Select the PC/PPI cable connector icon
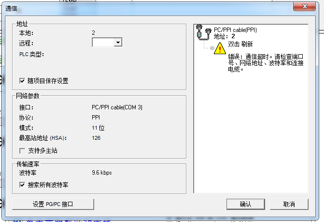Screen dimensions: 324x222 (x=204, y=32)
